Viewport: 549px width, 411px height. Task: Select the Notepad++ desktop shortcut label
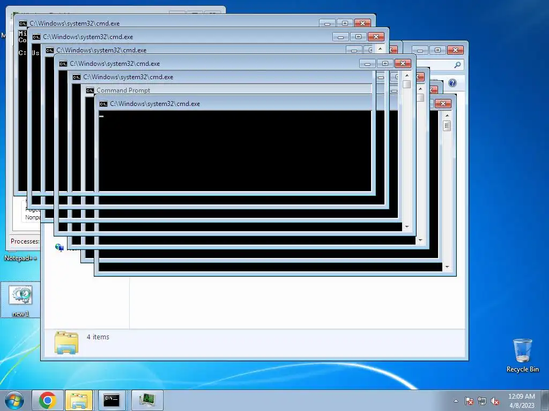tap(20, 258)
